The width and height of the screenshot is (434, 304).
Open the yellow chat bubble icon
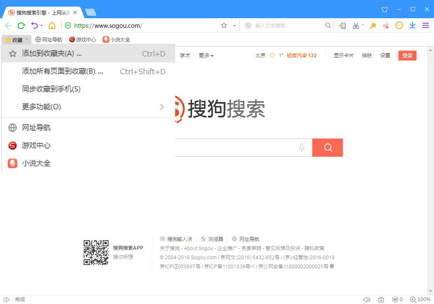399,25
